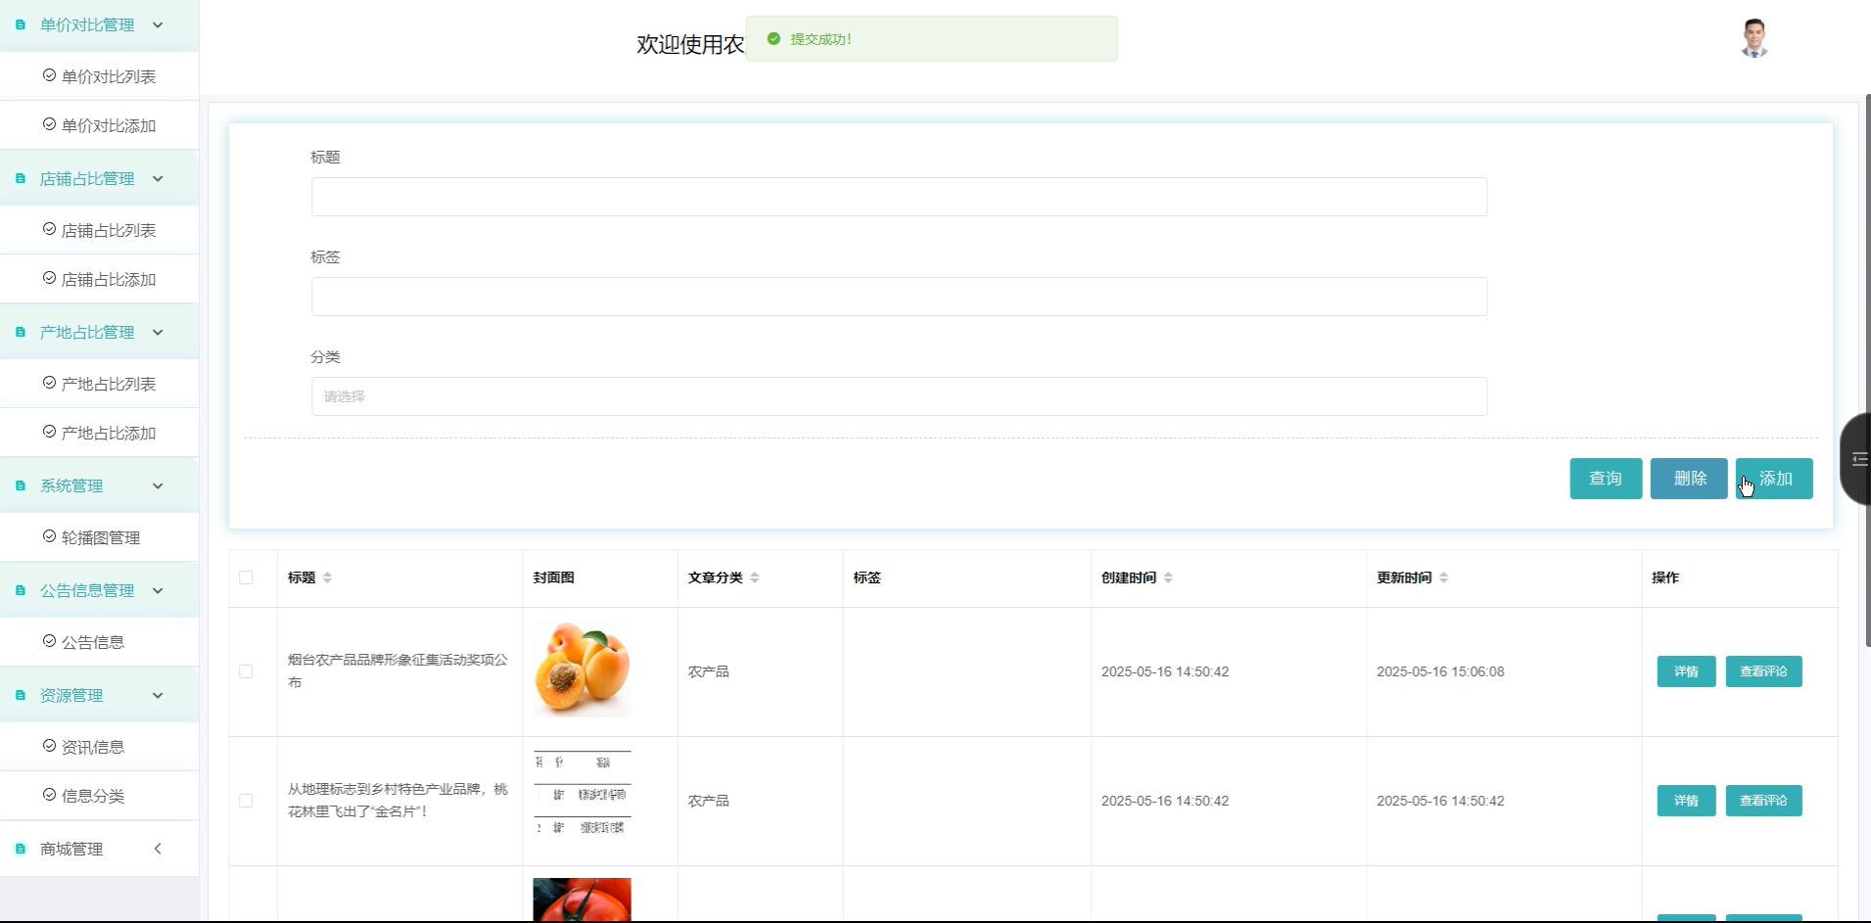Collapse the 产地占比管理 menu chevron
The height and width of the screenshot is (923, 1871).
158,332
